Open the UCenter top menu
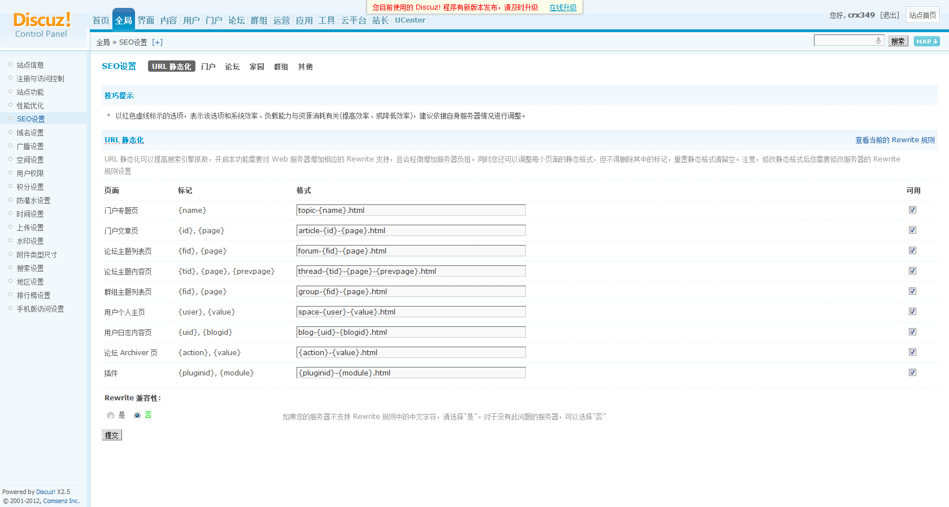Screen dimensions: 949x507 pyautogui.click(x=410, y=20)
